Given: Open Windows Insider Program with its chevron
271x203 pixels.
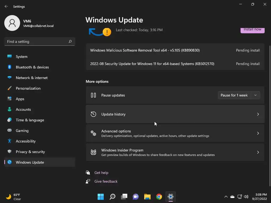Looking at the screenshot, I should tap(258, 152).
